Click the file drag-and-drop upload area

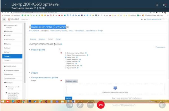pyautogui.click(x=115, y=89)
